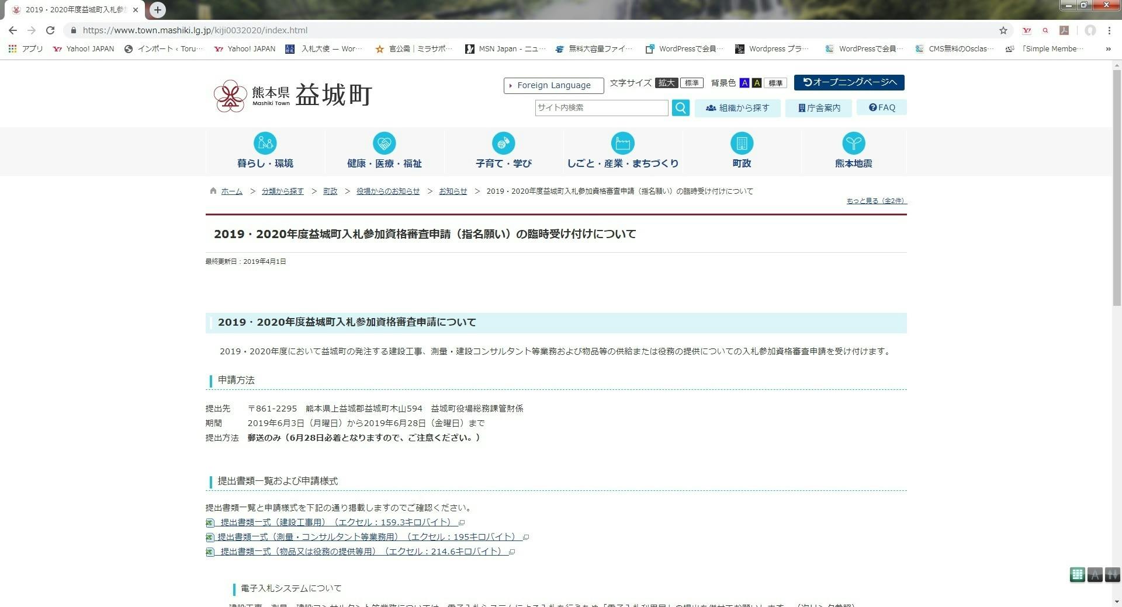Image resolution: width=1122 pixels, height=607 pixels.
Task: Open the 提出書類一式（建設工事用） Excel link
Action: pyautogui.click(x=335, y=522)
